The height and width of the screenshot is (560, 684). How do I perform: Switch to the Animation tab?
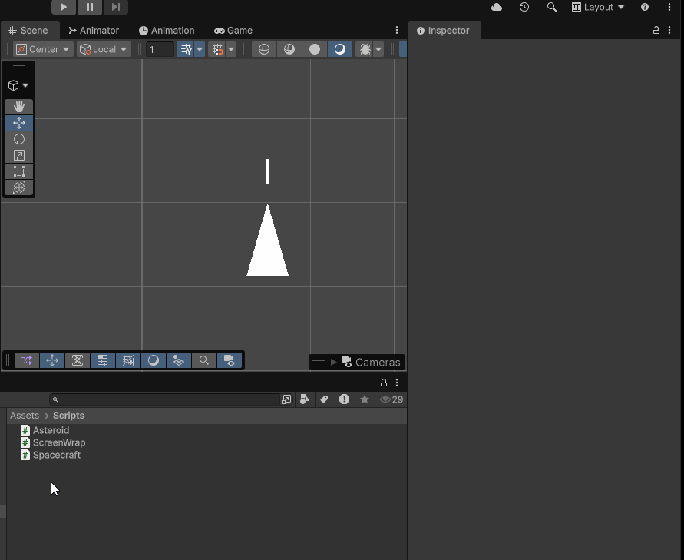(x=167, y=31)
